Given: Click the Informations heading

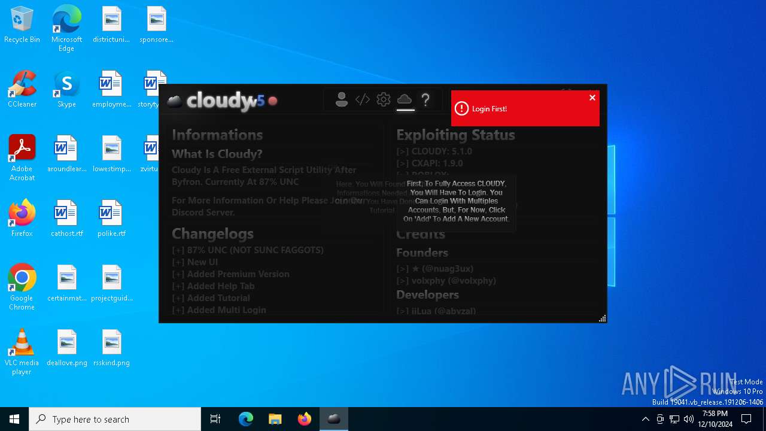Looking at the screenshot, I should (217, 135).
